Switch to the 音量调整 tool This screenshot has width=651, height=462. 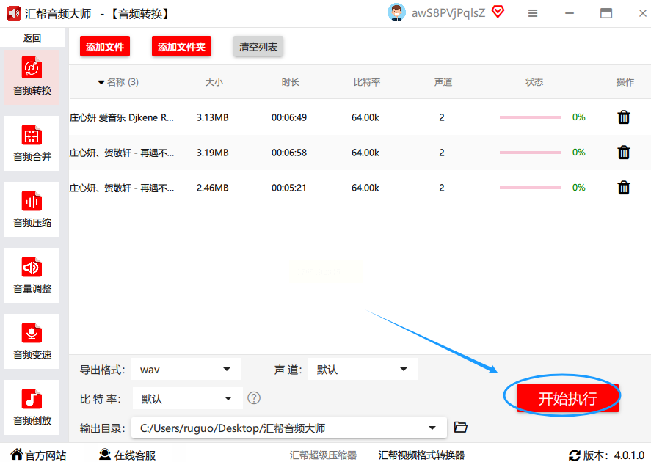(x=32, y=276)
